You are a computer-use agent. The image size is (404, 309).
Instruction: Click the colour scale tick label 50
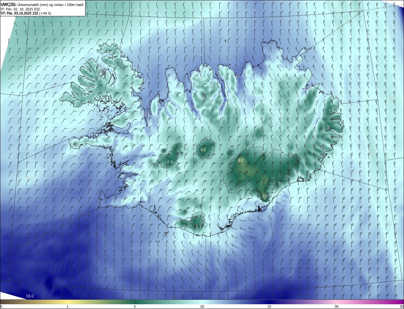coord(401,306)
